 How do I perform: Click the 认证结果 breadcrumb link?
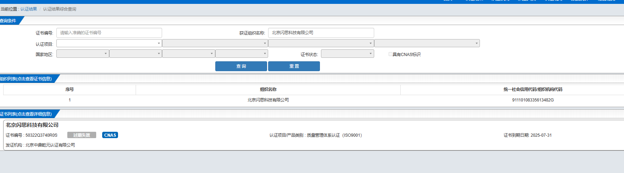[x=29, y=9]
